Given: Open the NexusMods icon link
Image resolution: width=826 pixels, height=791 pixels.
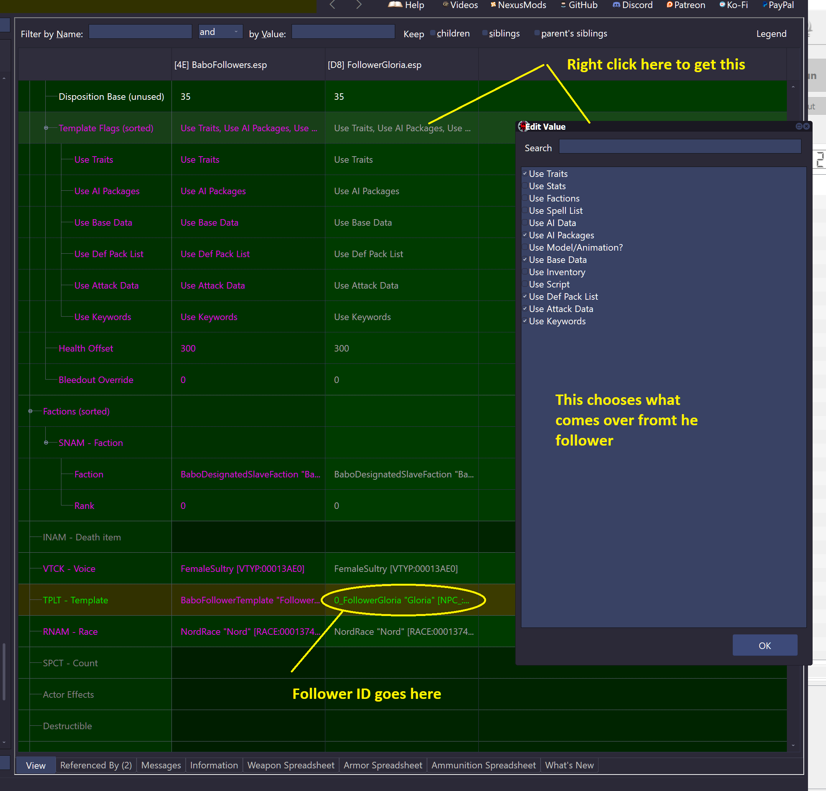Looking at the screenshot, I should tap(493, 5).
